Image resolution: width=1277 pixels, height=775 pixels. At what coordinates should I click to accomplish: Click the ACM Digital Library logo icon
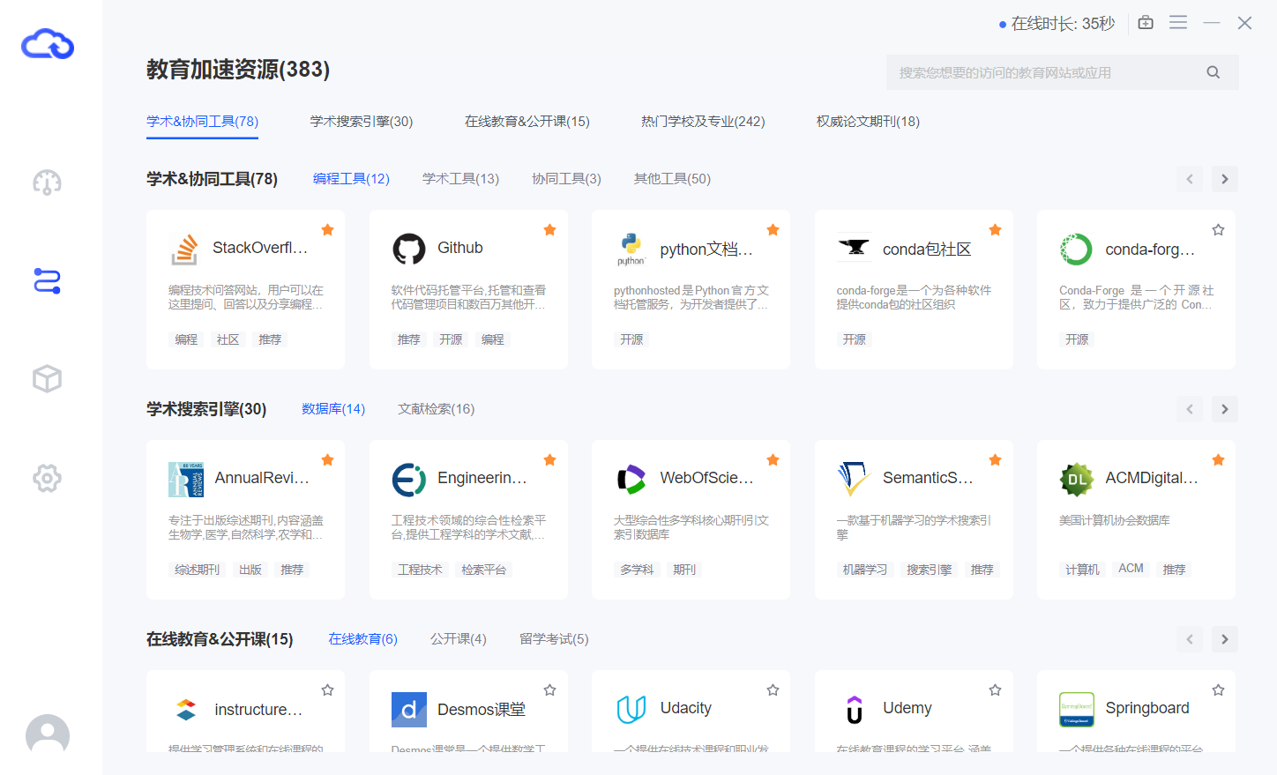tap(1076, 480)
